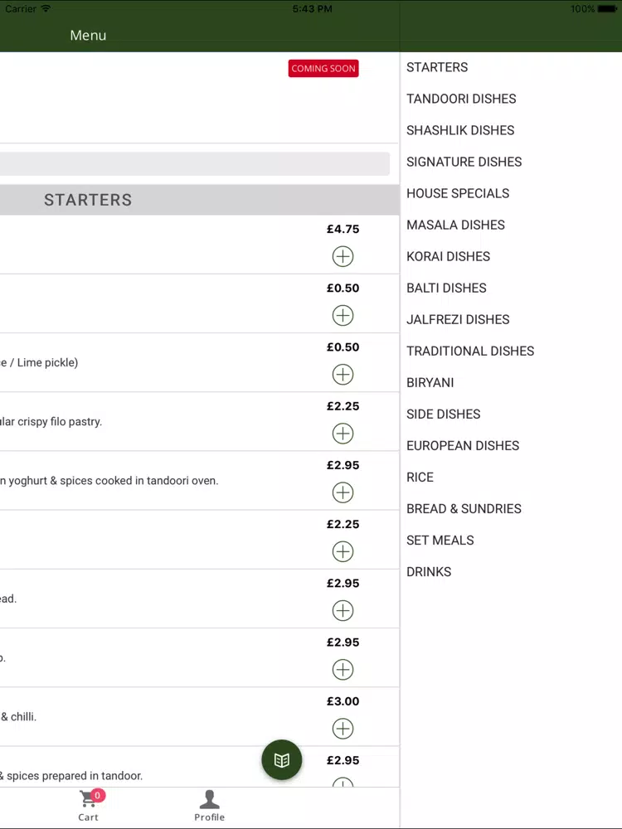The height and width of the screenshot is (829, 622).
Task: Open the Cart tab
Action: tap(89, 806)
